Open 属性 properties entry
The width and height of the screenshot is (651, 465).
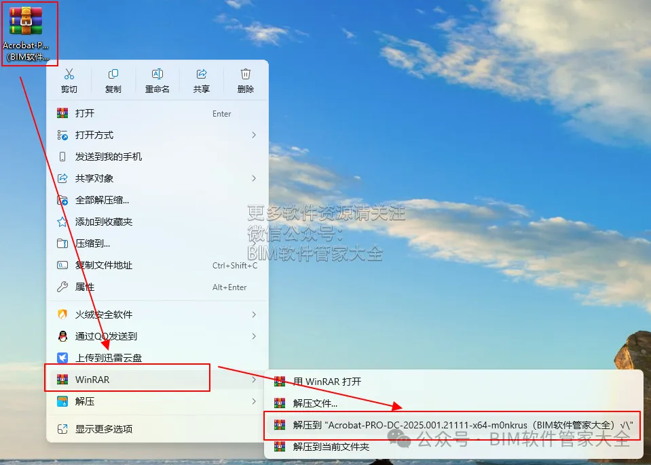[x=157, y=287]
